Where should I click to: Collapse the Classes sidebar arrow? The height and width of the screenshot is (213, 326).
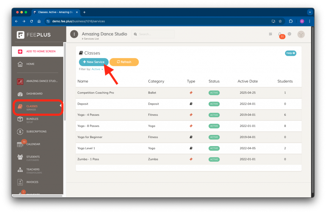60,106
